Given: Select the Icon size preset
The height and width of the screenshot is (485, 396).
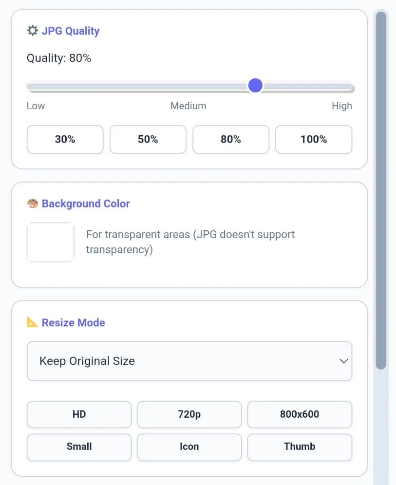Looking at the screenshot, I should pyautogui.click(x=189, y=446).
